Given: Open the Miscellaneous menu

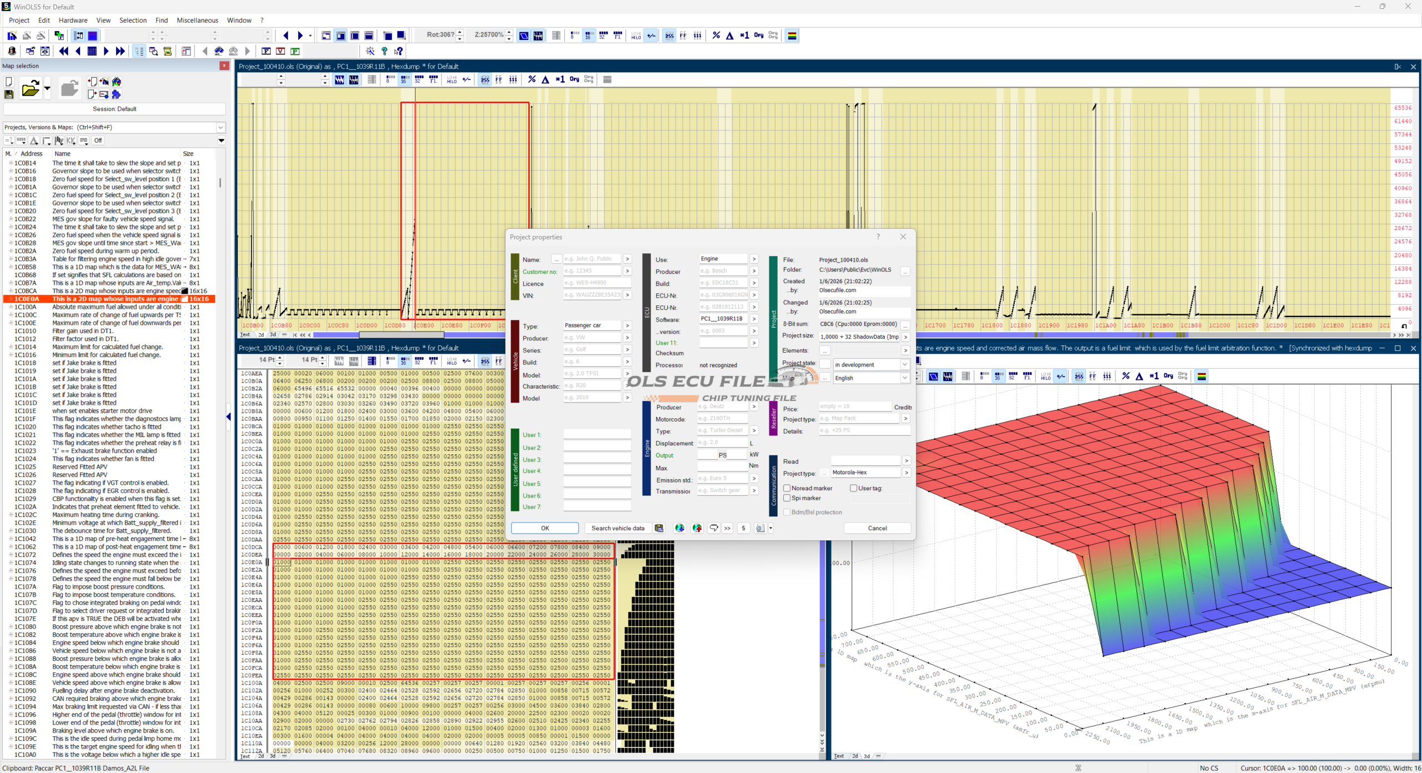Looking at the screenshot, I should pos(197,21).
